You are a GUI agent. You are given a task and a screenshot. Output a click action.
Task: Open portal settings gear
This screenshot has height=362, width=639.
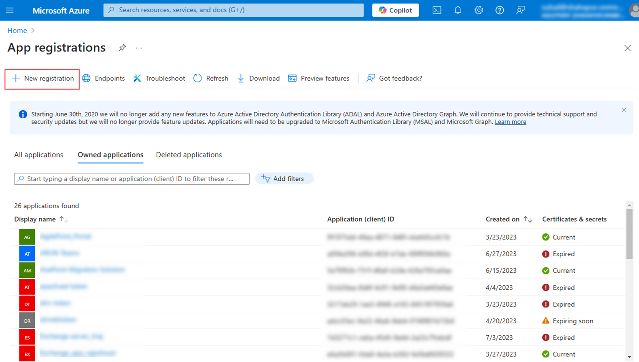(x=479, y=10)
